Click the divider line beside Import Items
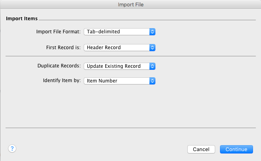Image resolution: width=261 pixels, height=161 pixels. coord(147,20)
